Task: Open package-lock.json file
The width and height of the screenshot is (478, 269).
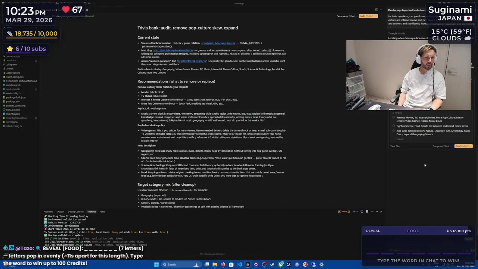Action: tap(16, 97)
